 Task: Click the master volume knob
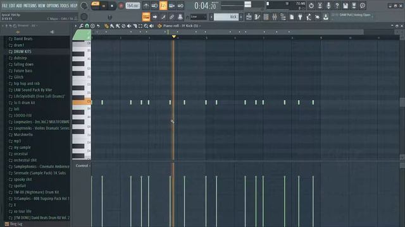pyautogui.click(x=84, y=6)
